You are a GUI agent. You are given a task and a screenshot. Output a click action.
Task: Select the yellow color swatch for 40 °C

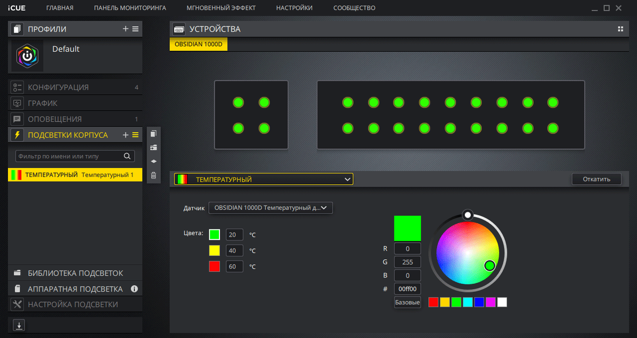point(214,250)
